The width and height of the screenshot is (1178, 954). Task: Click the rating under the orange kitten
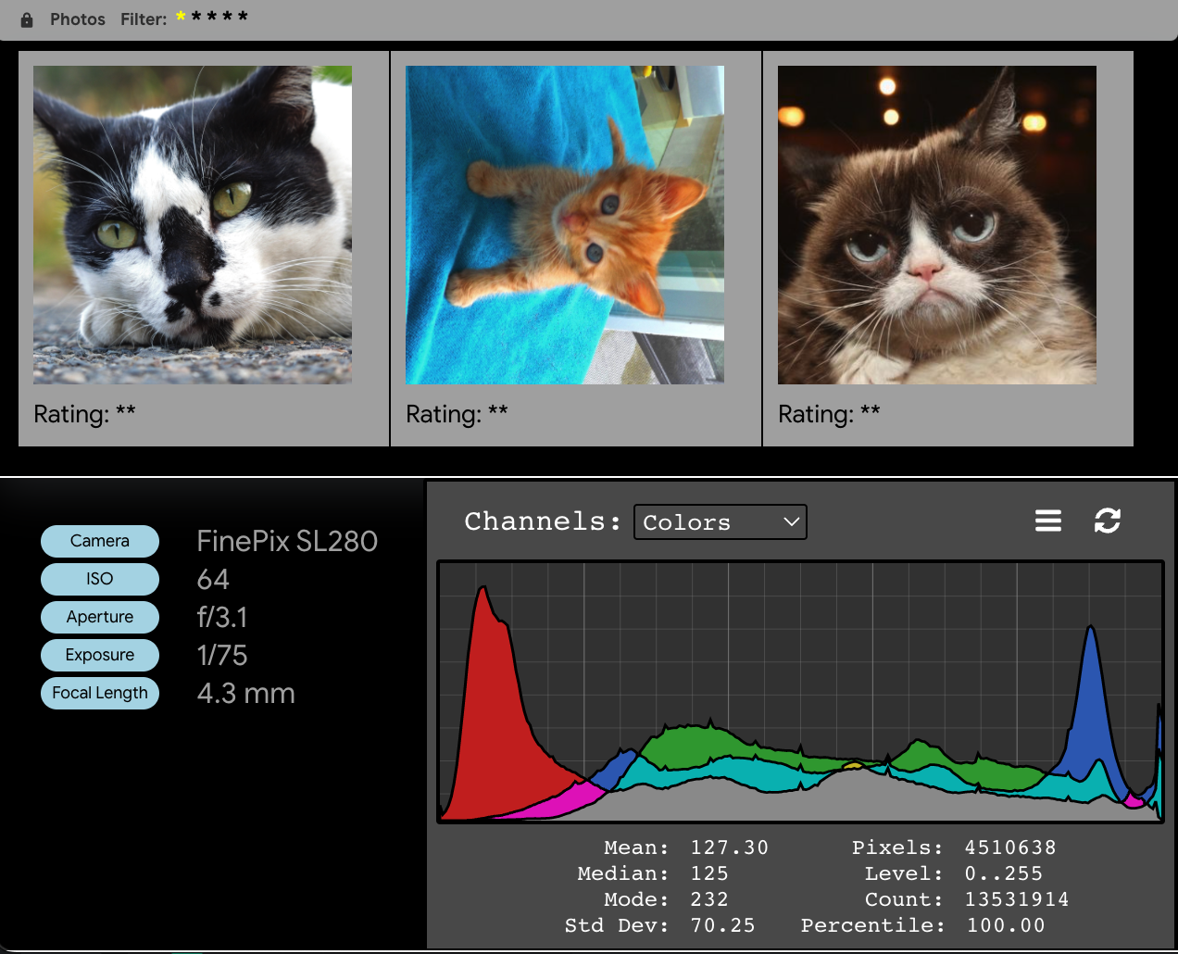click(457, 414)
